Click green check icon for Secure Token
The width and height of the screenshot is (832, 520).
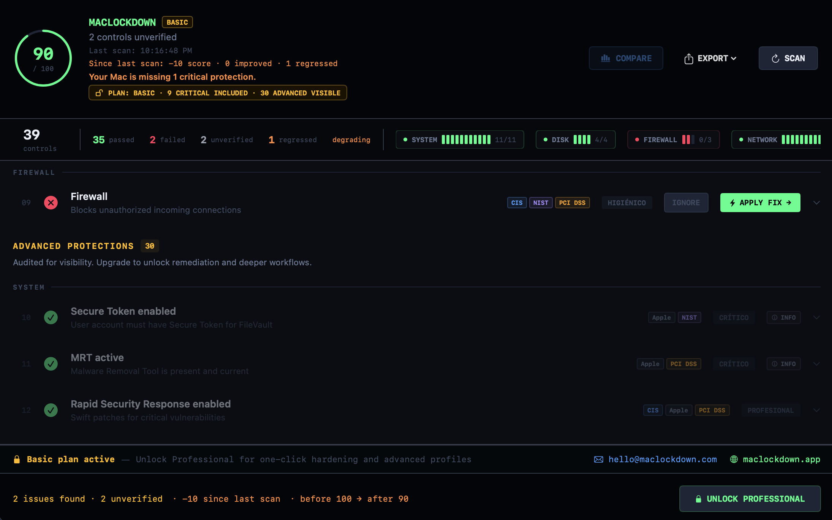[51, 317]
